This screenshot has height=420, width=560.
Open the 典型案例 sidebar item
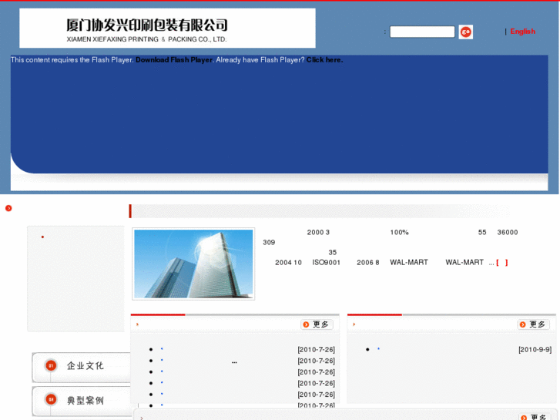82,400
